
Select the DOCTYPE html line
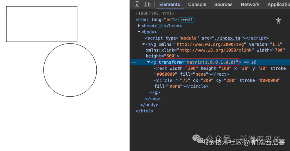coord(155,13)
